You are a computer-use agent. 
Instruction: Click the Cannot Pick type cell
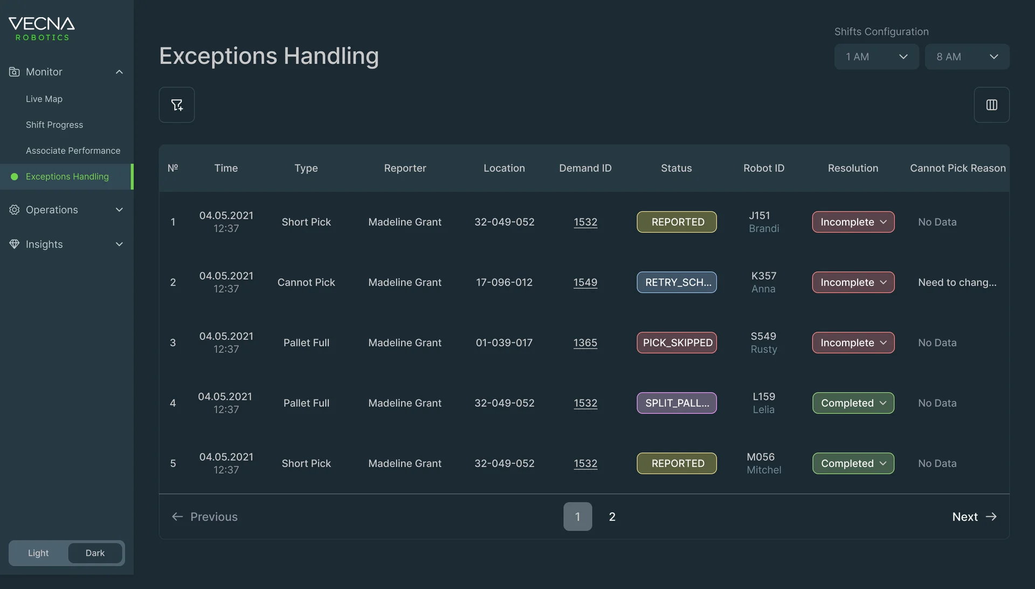(306, 282)
